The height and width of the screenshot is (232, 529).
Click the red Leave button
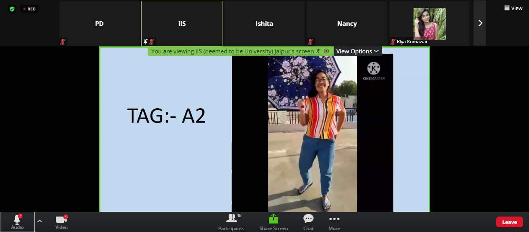tap(509, 222)
